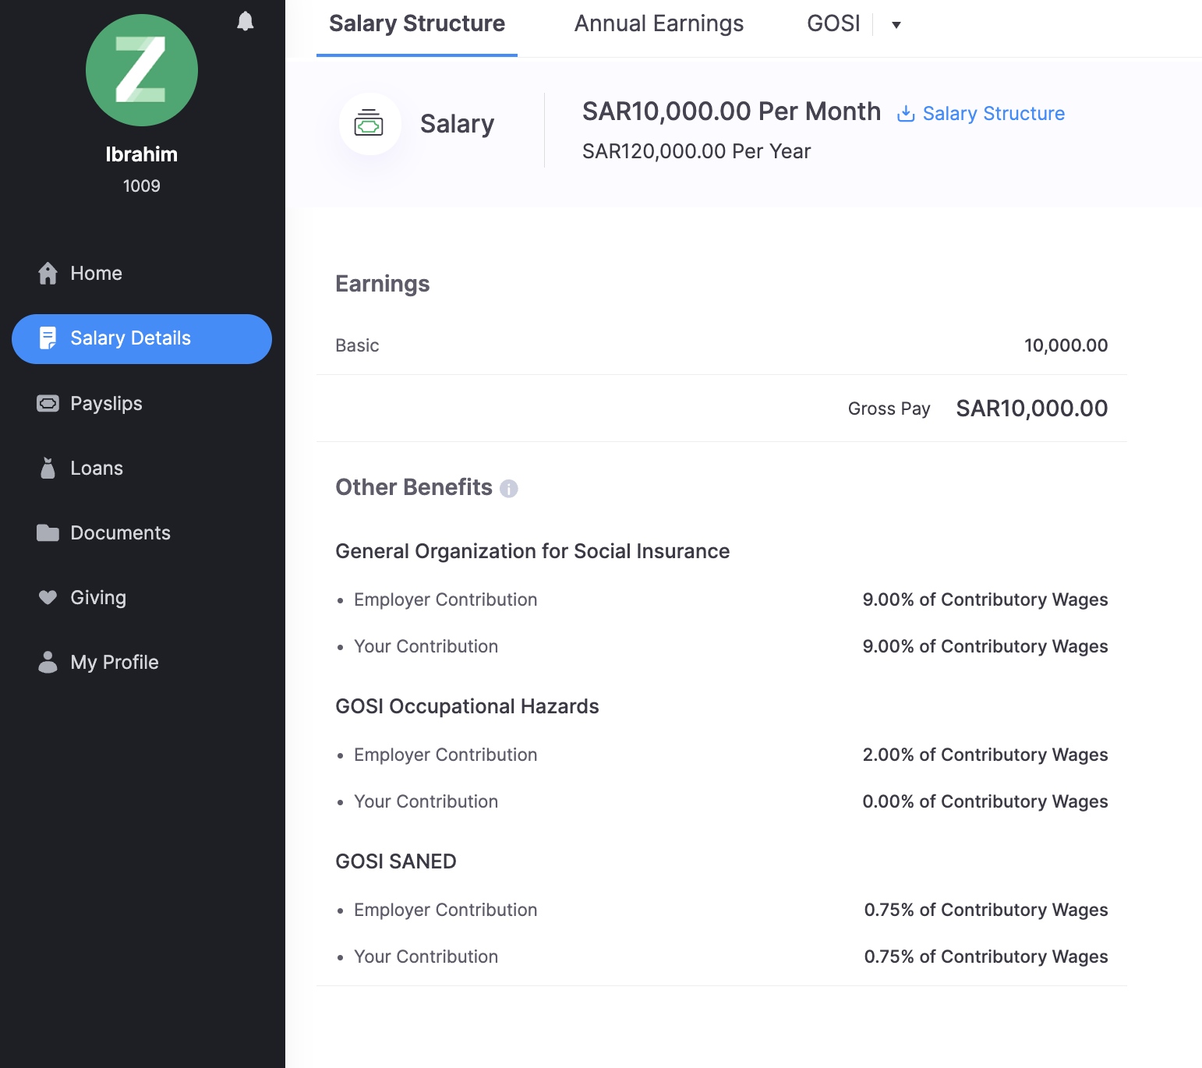Click the Payslips cash icon

click(48, 404)
